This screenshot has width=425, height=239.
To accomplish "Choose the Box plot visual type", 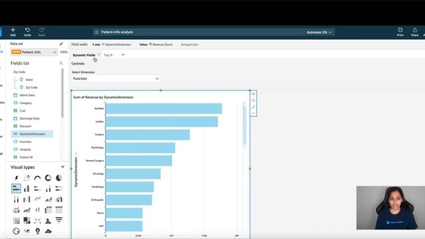I will (x=37, y=210).
